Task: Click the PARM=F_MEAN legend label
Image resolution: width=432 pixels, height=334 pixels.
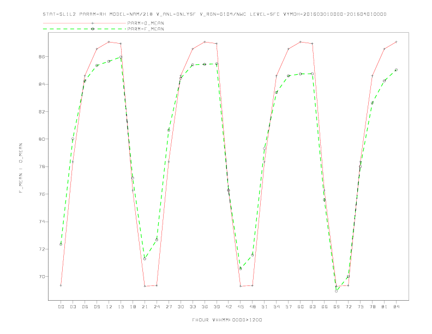Action: [x=146, y=29]
